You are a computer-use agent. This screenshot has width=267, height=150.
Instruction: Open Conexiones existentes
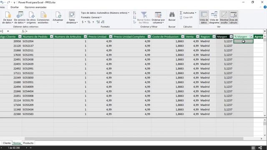tap(43, 17)
